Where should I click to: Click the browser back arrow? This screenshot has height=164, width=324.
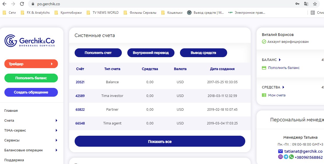(4, 4)
